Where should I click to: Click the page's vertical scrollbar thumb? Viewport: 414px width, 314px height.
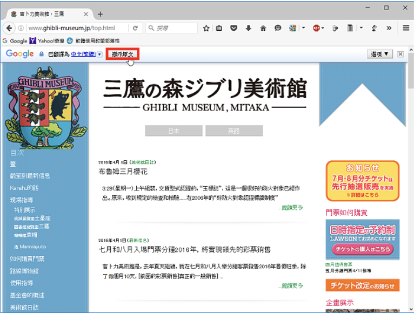(x=411, y=71)
